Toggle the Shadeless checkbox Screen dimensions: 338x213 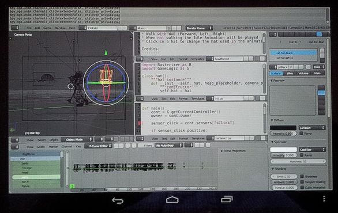click(302, 176)
